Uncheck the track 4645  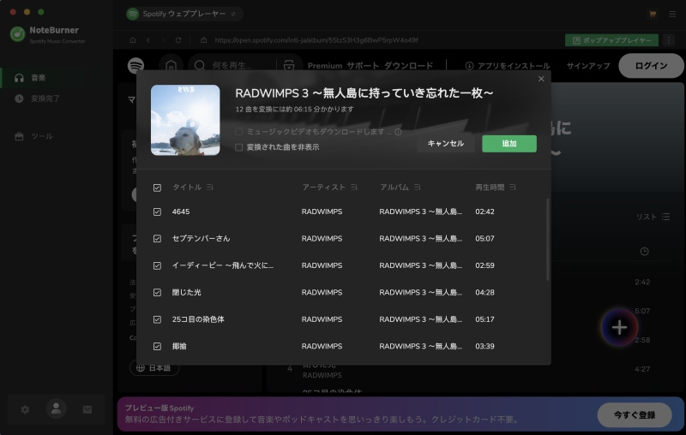(x=157, y=212)
